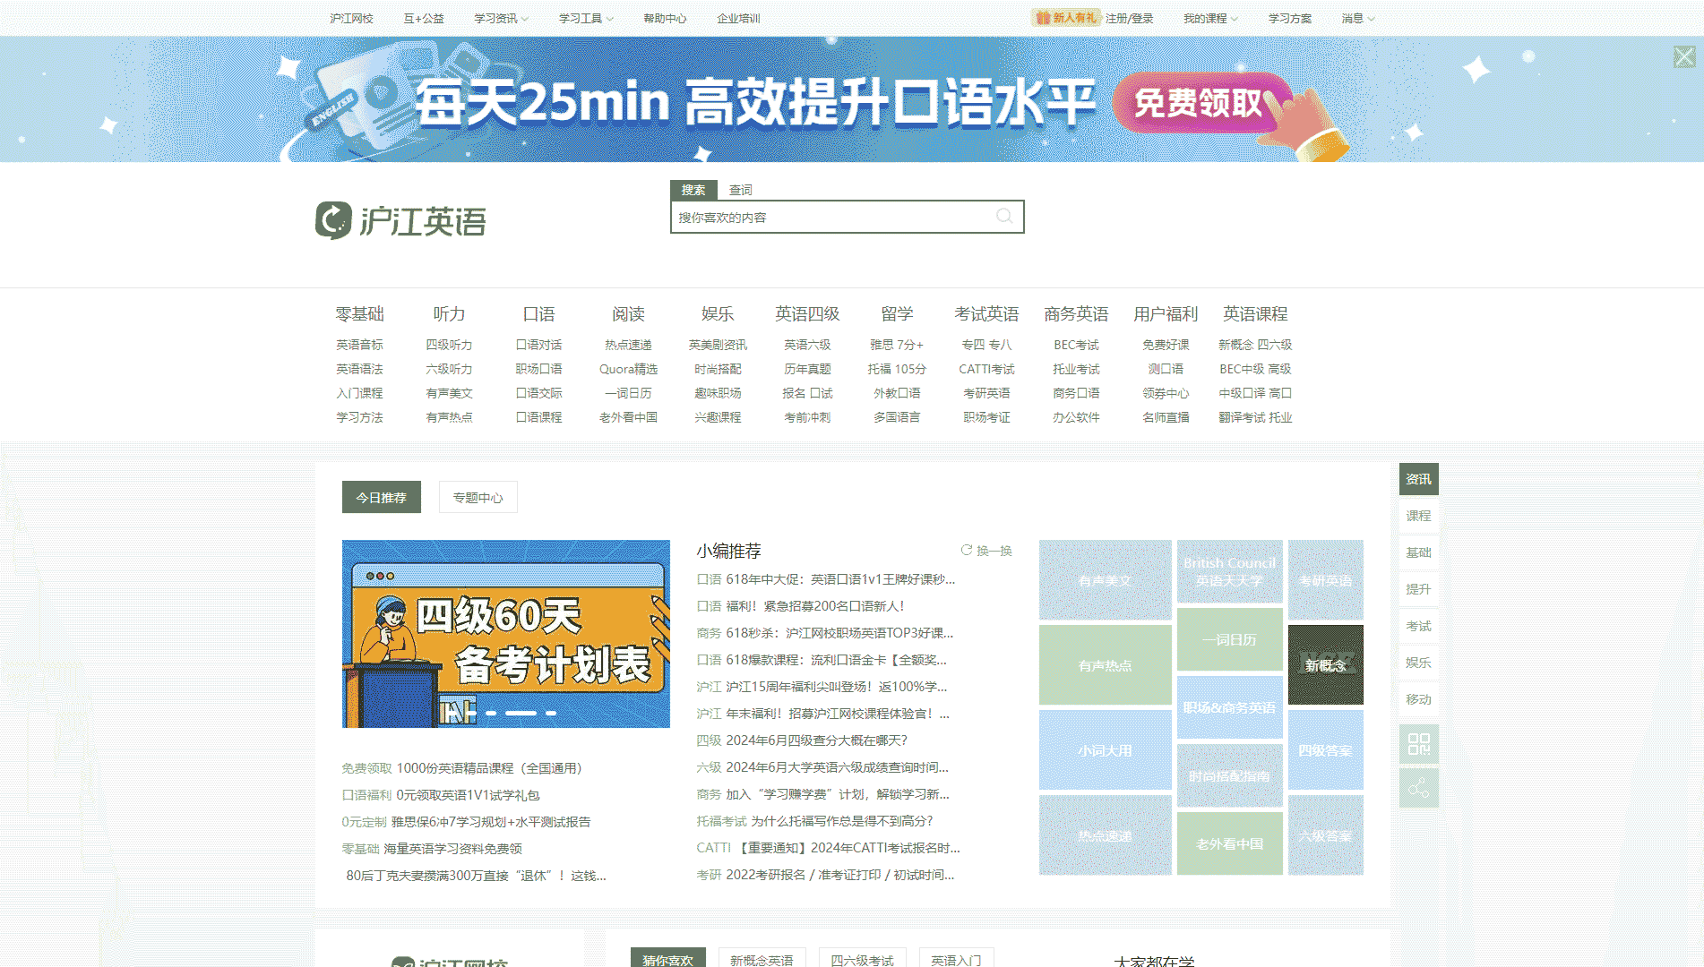Viewport: 1704px width, 967px height.
Task: Click 免费领取 button on banner
Action: click(x=1199, y=103)
